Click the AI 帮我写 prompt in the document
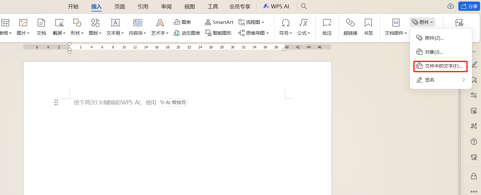Viewport: 481px width, 195px height. (x=173, y=102)
